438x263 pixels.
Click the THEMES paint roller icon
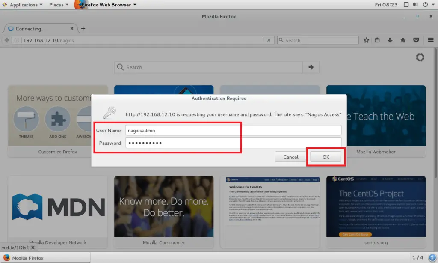click(x=26, y=119)
